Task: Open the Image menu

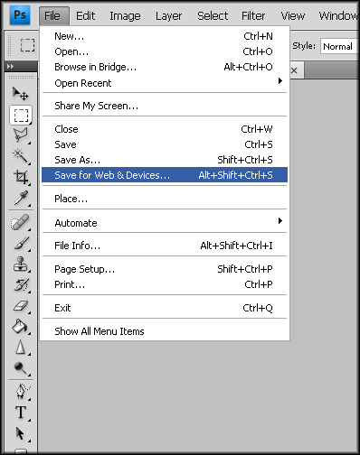Action: pos(125,16)
